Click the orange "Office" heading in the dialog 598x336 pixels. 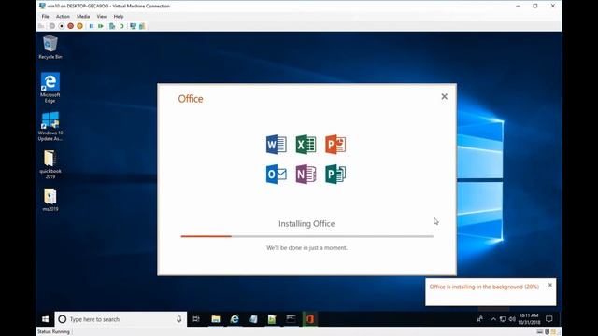[191, 99]
